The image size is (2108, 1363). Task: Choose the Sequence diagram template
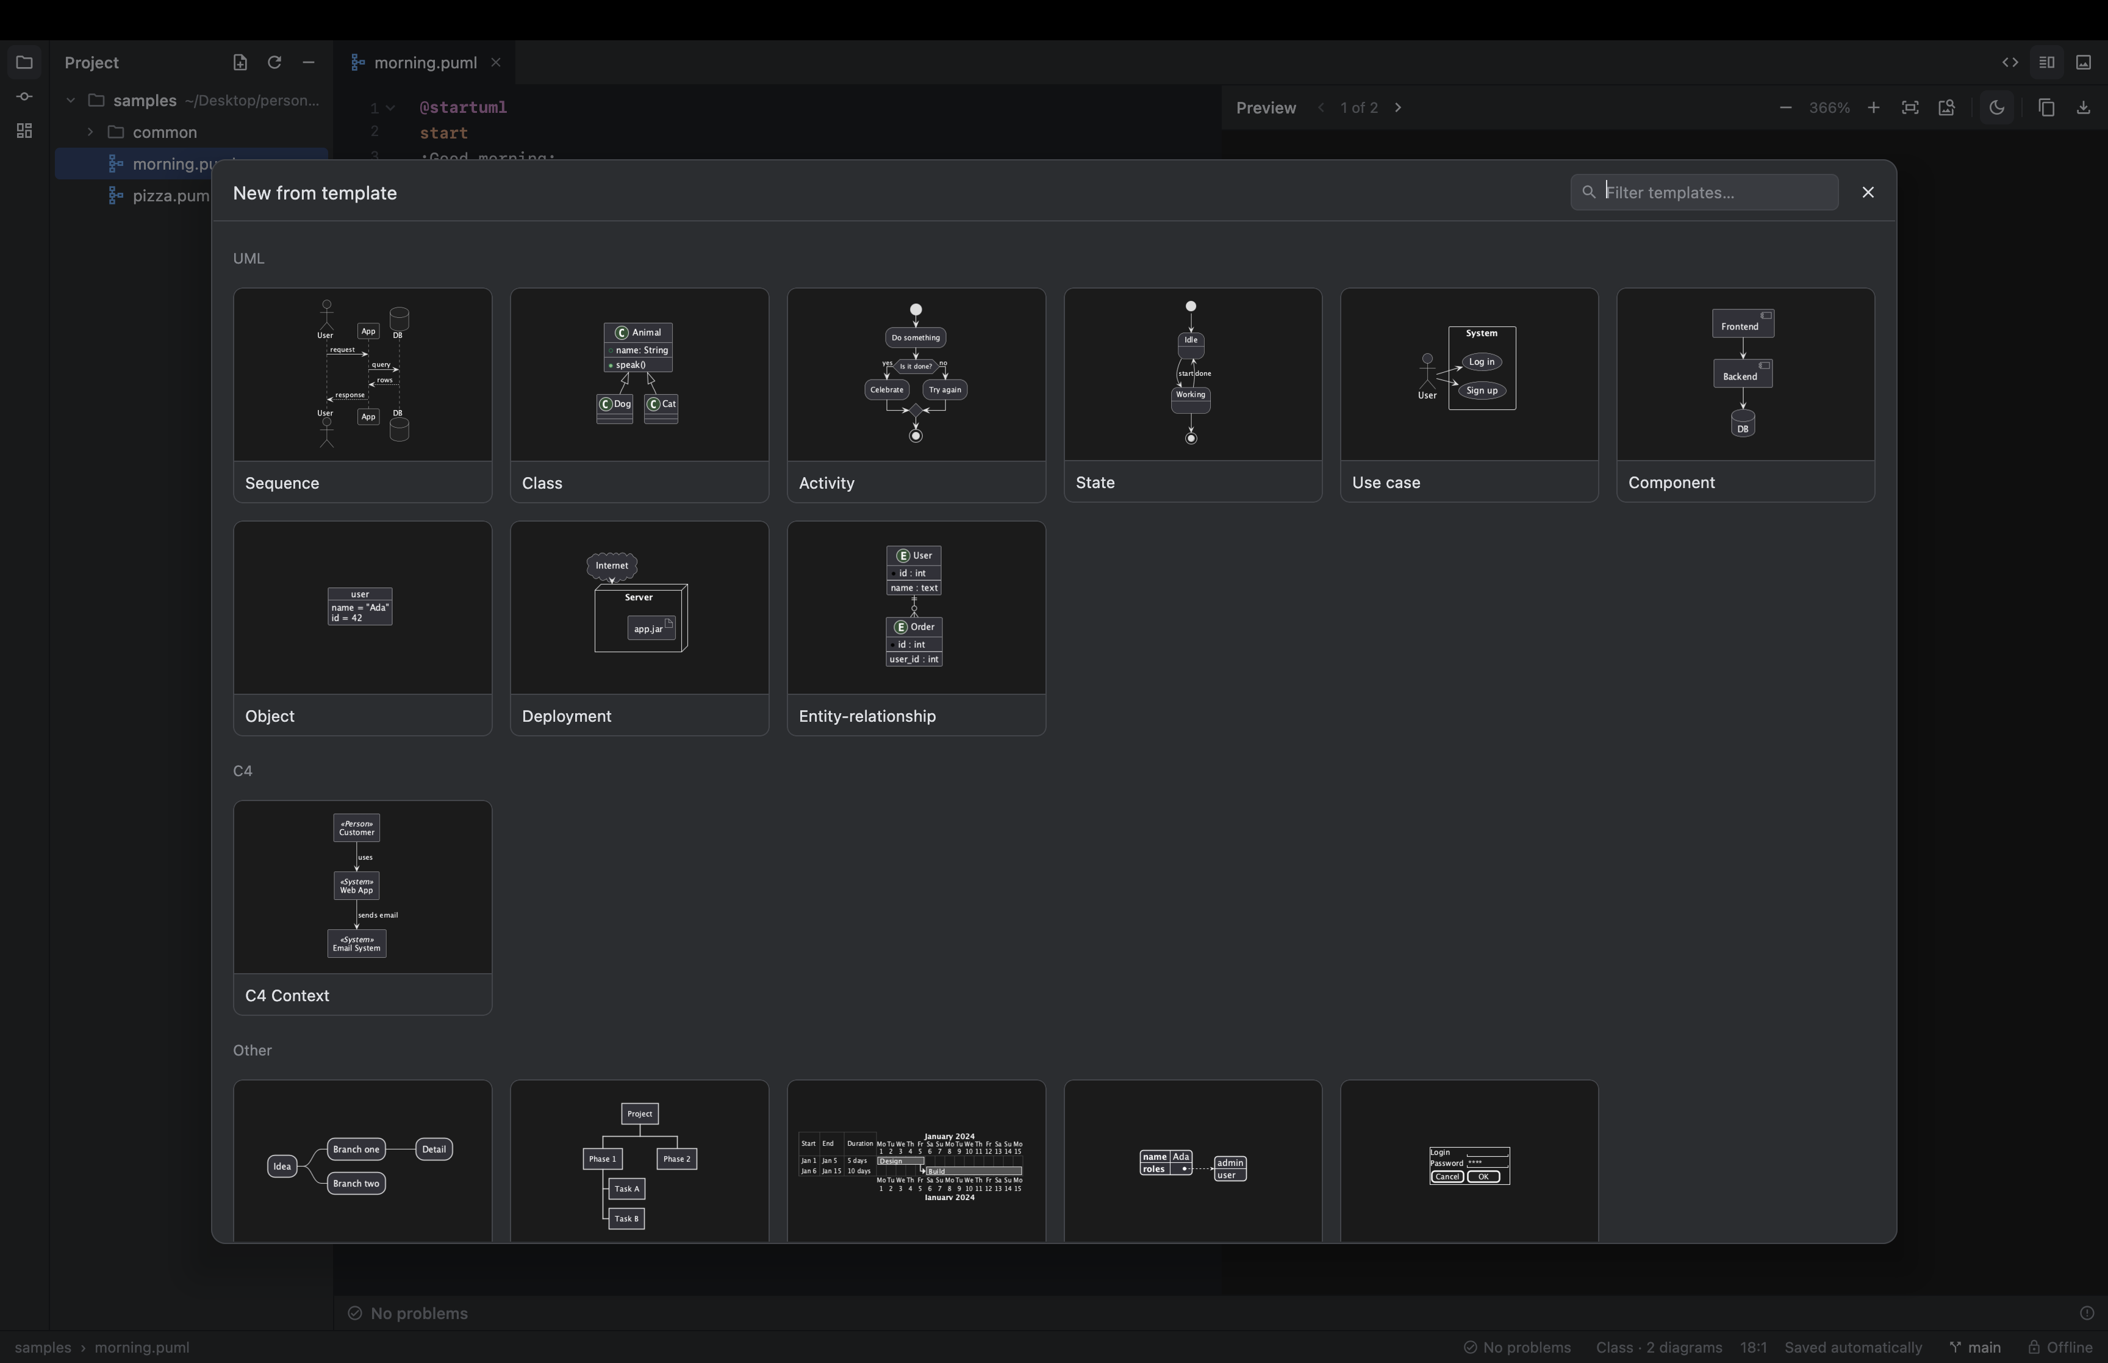(362, 395)
